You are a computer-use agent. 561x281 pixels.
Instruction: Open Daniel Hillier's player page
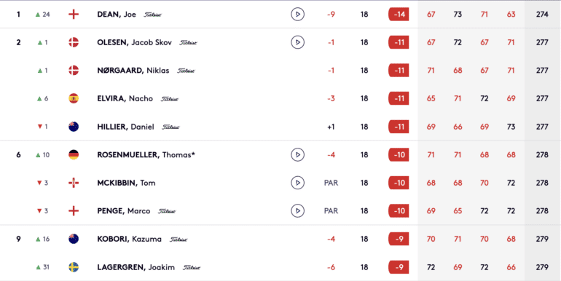(125, 127)
